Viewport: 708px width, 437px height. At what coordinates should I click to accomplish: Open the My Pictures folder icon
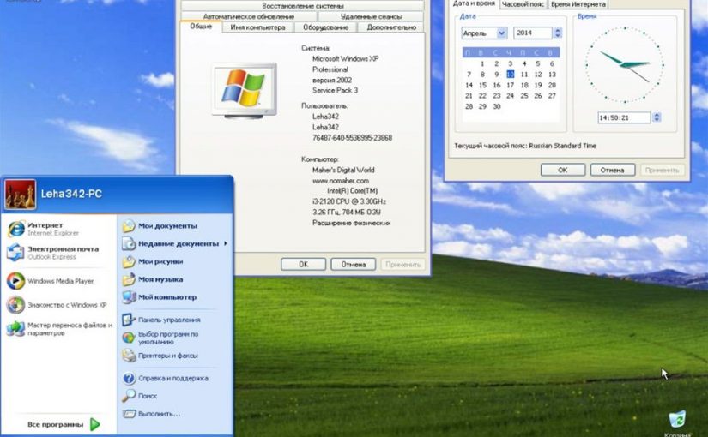(x=129, y=261)
